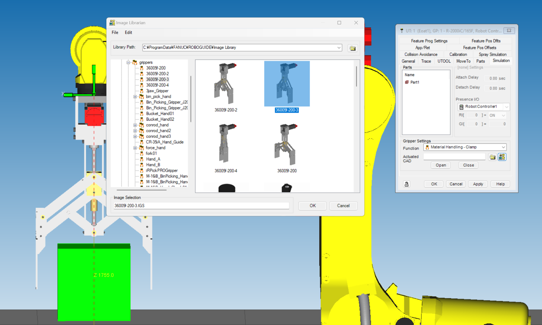
Task: Open the Edit menu in Image Librarian
Action: (x=128, y=32)
